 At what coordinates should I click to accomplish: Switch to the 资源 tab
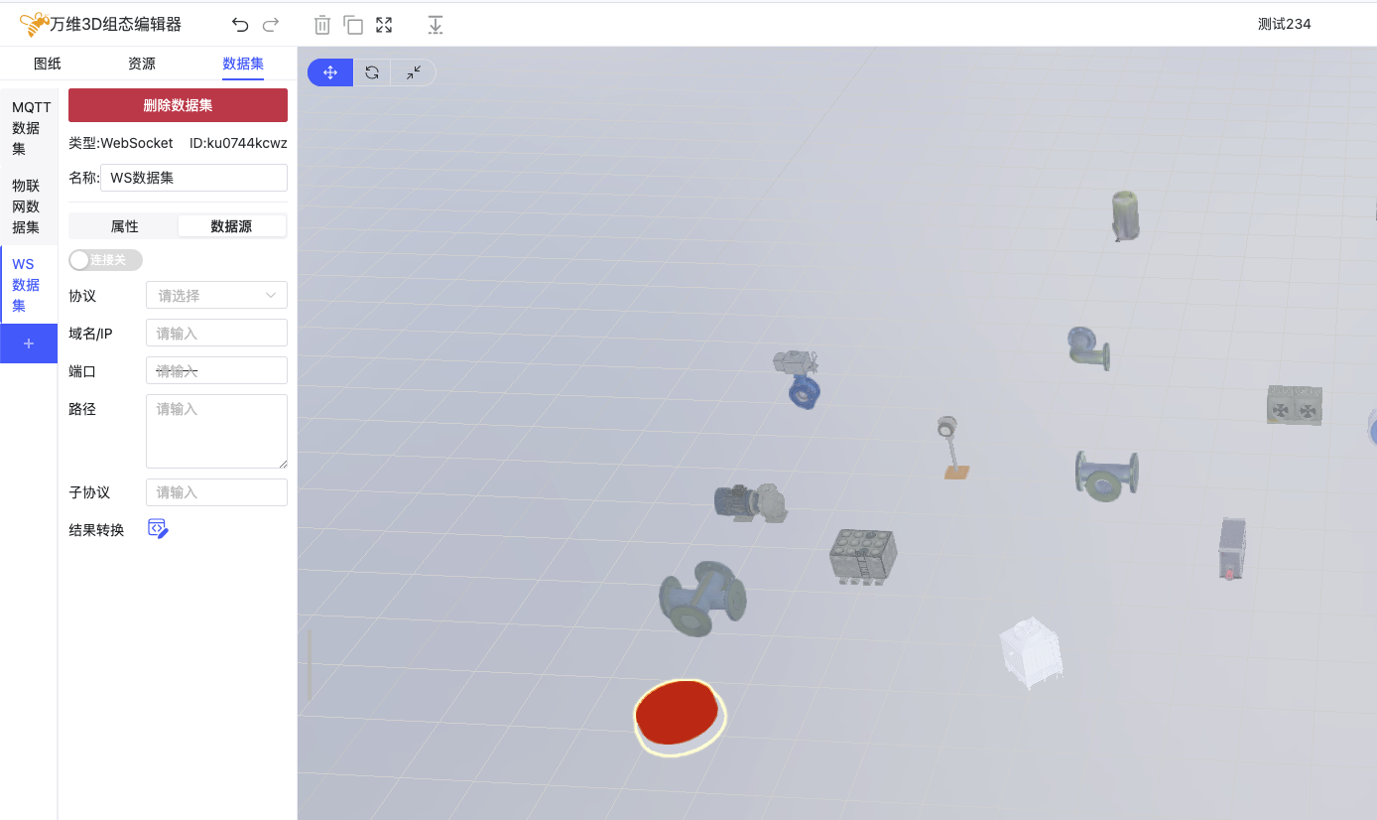pyautogui.click(x=142, y=64)
